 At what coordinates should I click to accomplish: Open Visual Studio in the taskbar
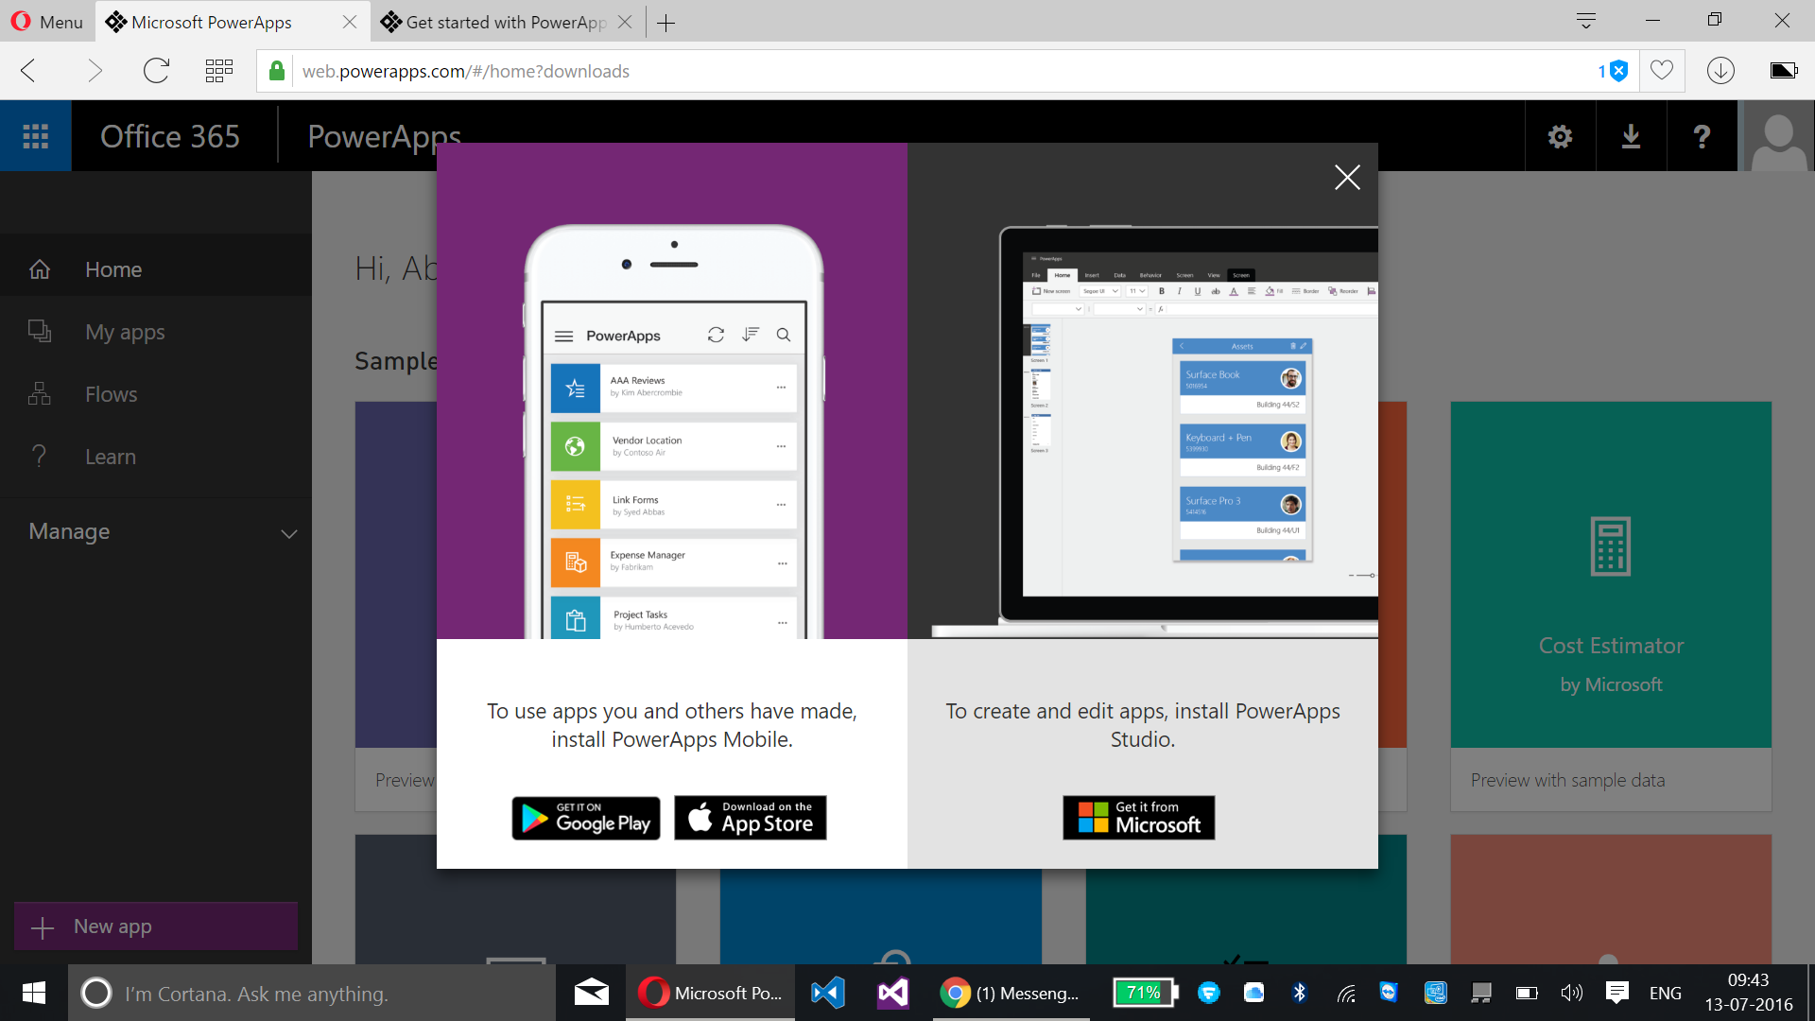click(893, 993)
